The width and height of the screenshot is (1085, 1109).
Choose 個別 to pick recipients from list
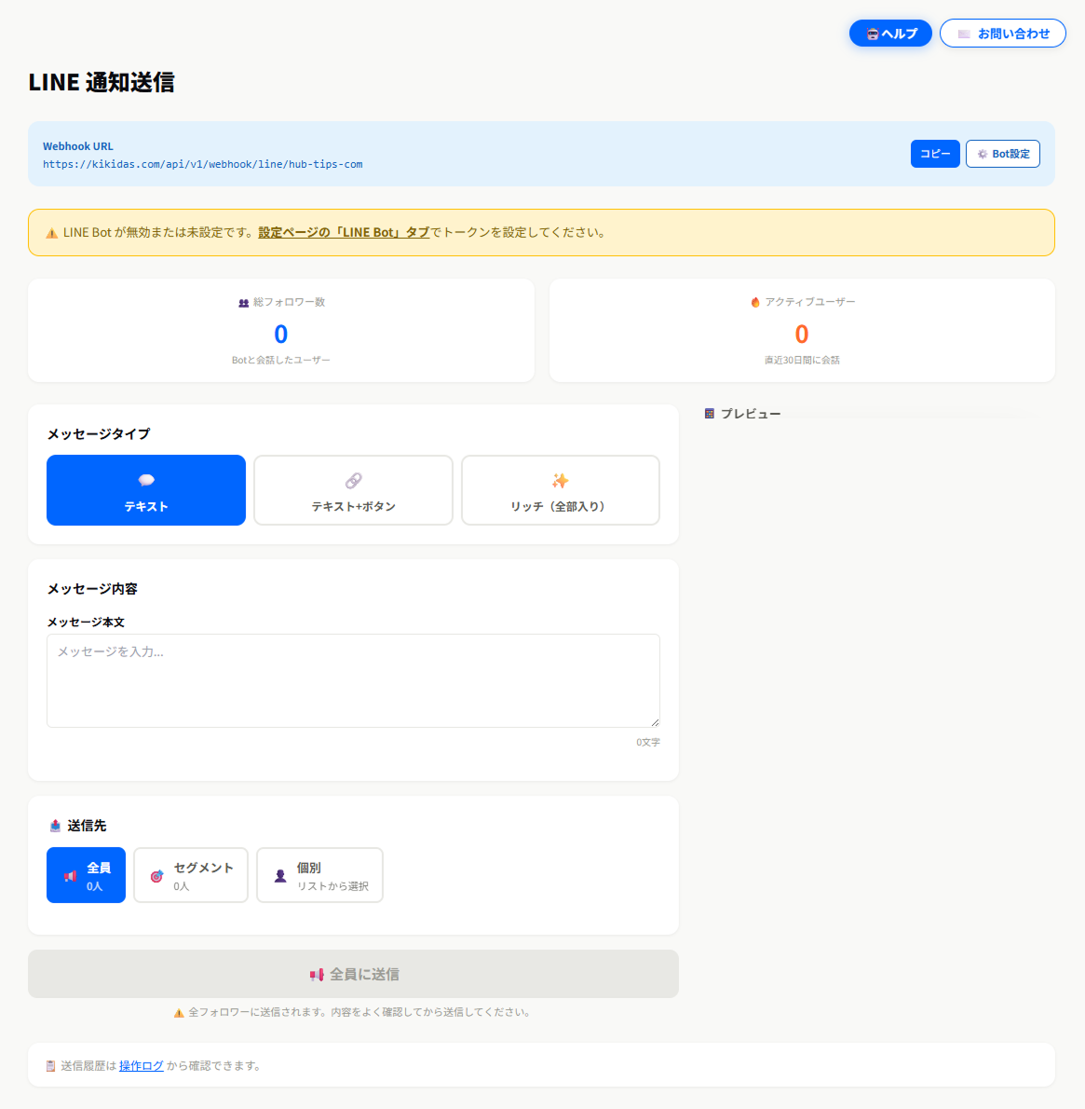click(319, 875)
